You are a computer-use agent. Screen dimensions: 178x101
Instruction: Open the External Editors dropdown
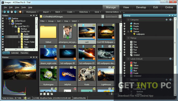coord(113,12)
